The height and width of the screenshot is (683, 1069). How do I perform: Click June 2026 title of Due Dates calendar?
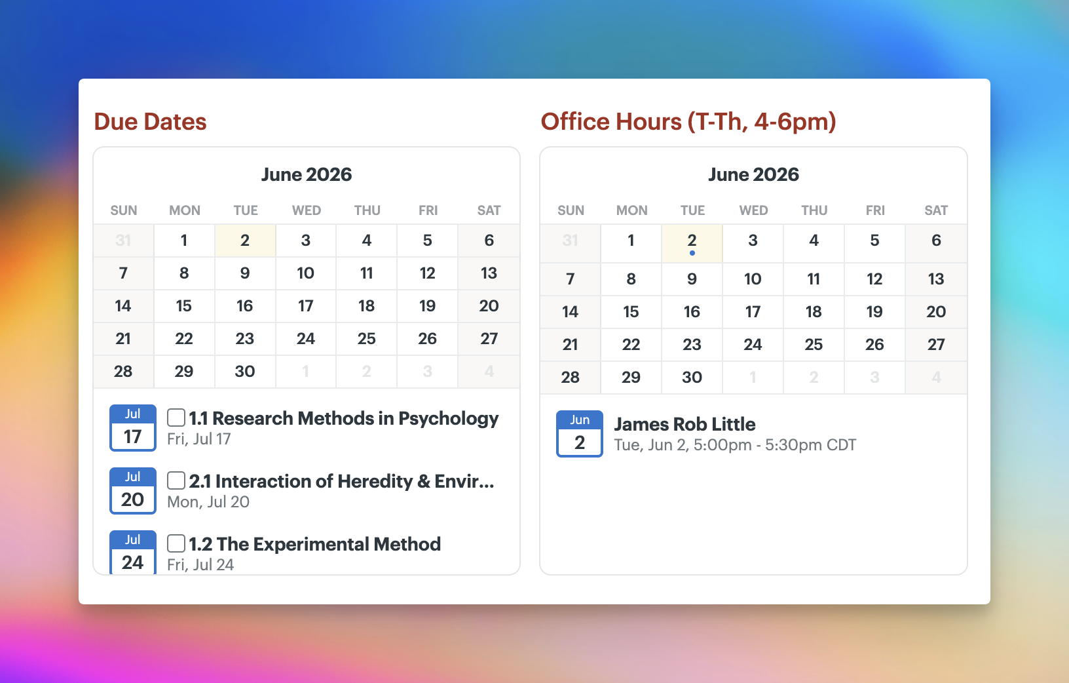point(307,174)
